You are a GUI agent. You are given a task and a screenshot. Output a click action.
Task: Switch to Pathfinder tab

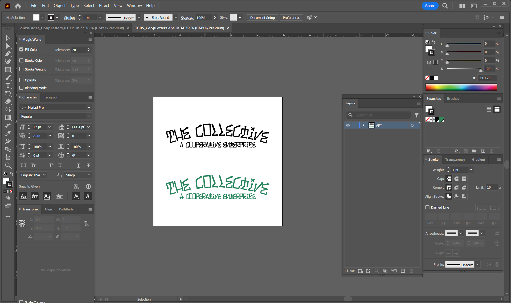[67, 209]
